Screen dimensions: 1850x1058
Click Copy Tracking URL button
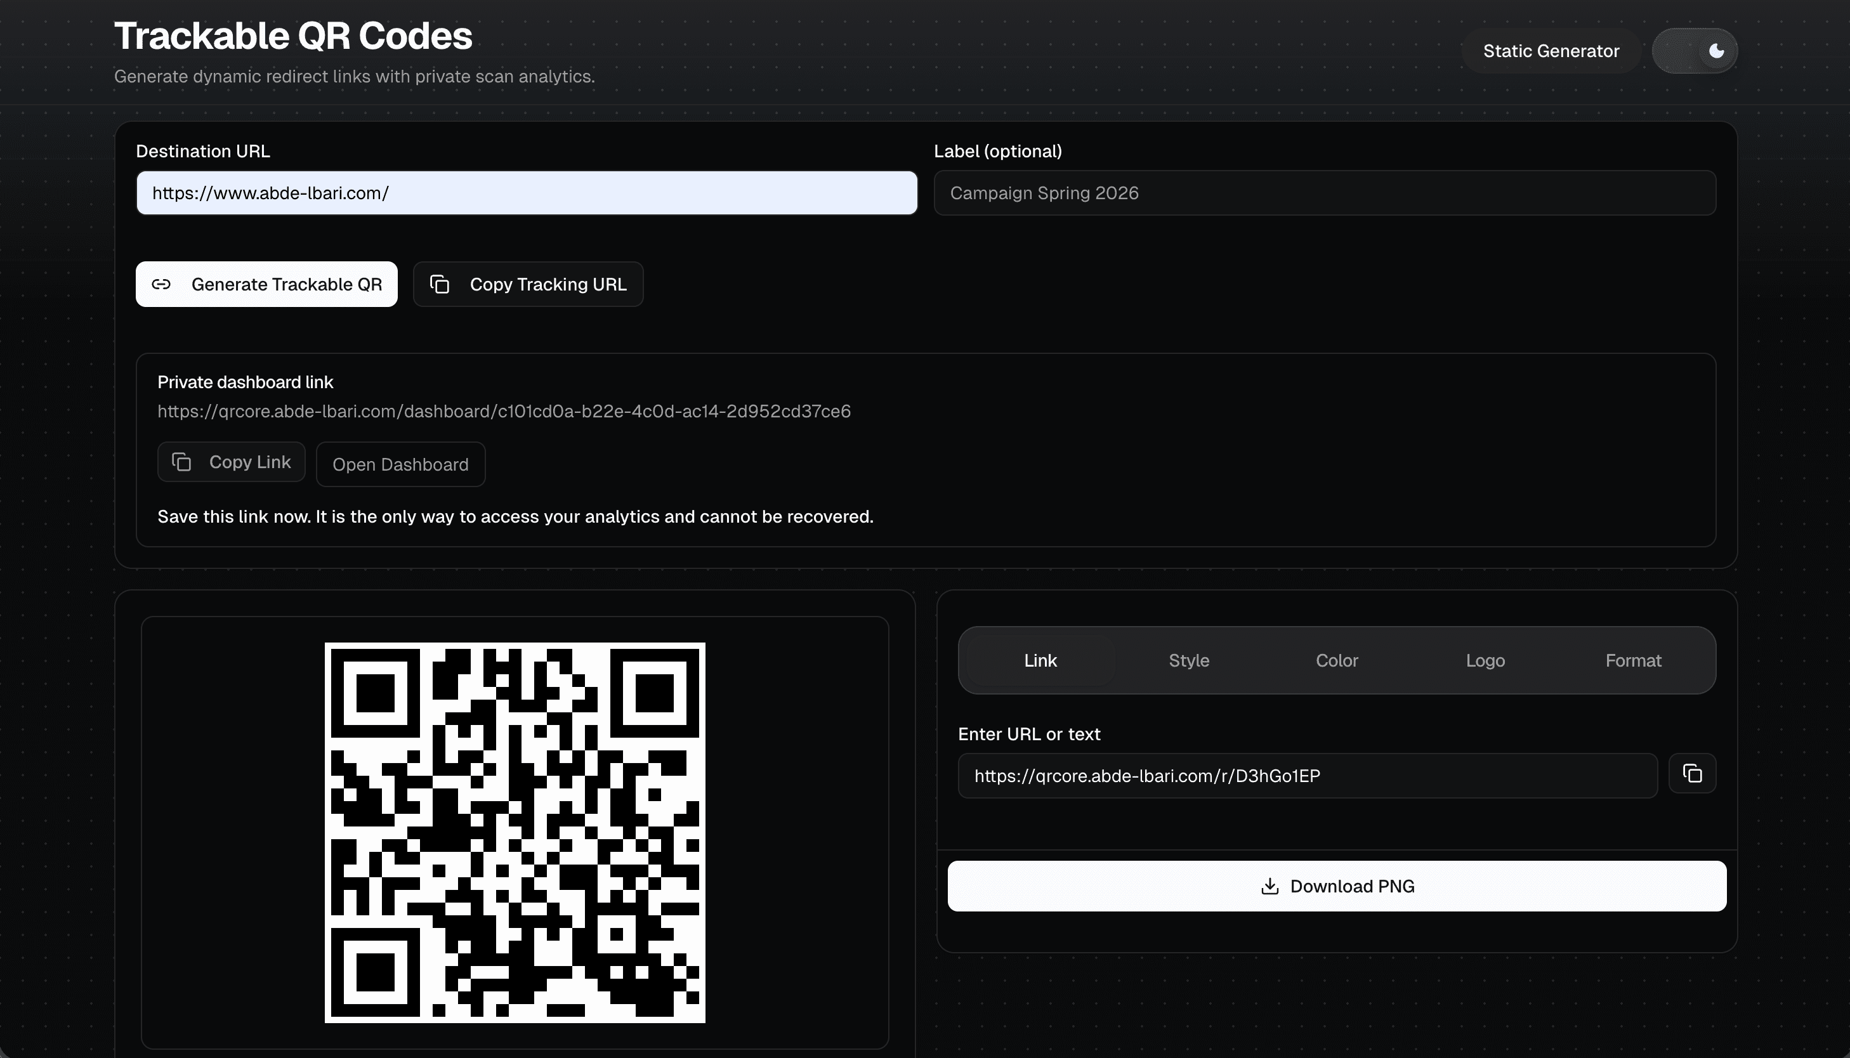click(528, 284)
